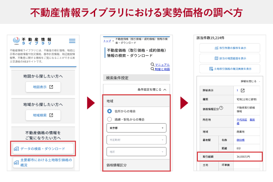Open the 地図表示 button
Screen dimensions: 273x182
[43, 87]
